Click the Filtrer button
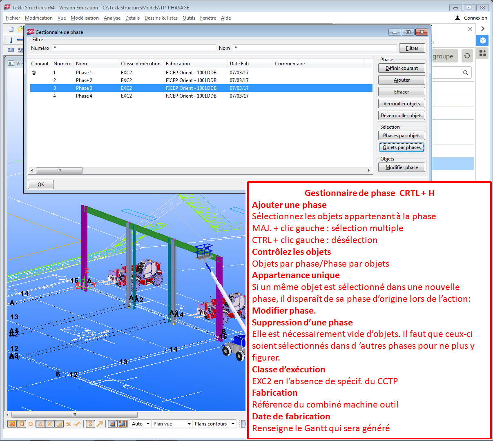 coord(412,48)
